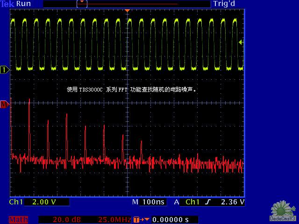The height and width of the screenshot is (224, 299).
Task: Click the Tek logo in top corner
Action: click(x=7, y=4)
